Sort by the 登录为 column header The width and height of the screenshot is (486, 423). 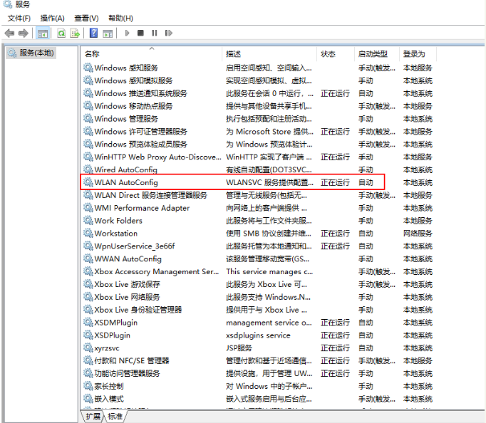(418, 54)
